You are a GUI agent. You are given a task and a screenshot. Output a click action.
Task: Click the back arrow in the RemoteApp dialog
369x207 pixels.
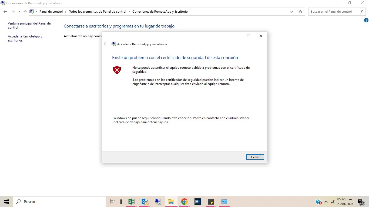point(106,44)
